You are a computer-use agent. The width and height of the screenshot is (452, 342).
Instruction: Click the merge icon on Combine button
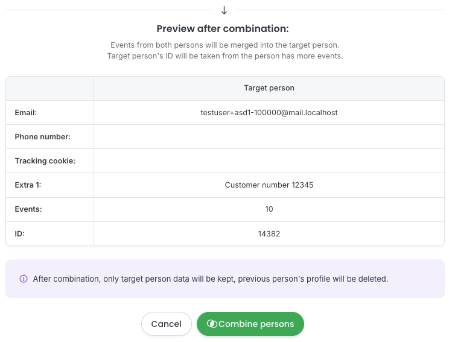pos(211,324)
